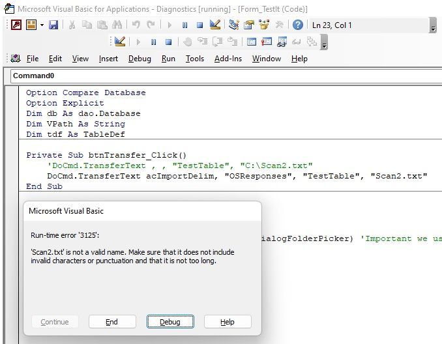Open the Standard toolbar options arrow
442x344 pixels.
[x=433, y=25]
